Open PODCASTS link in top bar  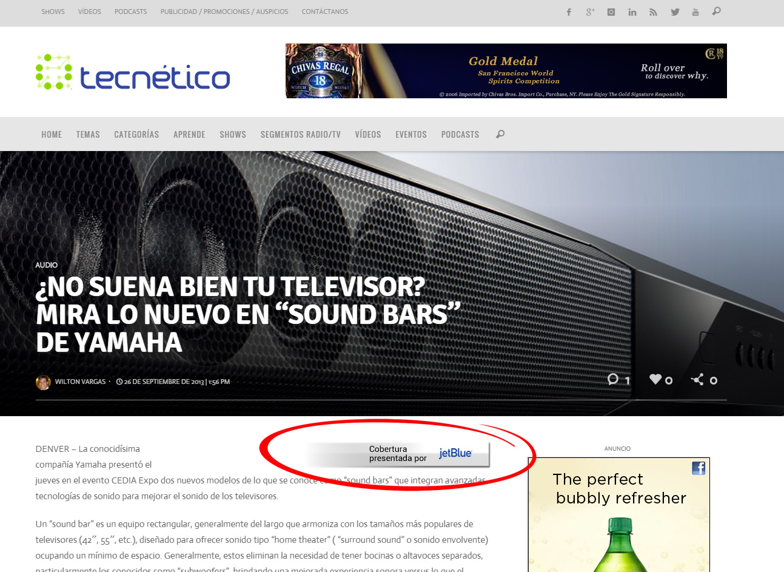[x=131, y=12]
